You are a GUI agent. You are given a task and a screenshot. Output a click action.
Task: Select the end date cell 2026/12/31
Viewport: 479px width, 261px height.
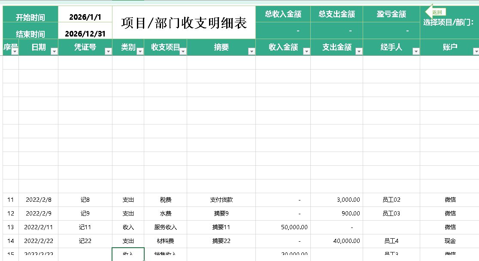coord(85,34)
